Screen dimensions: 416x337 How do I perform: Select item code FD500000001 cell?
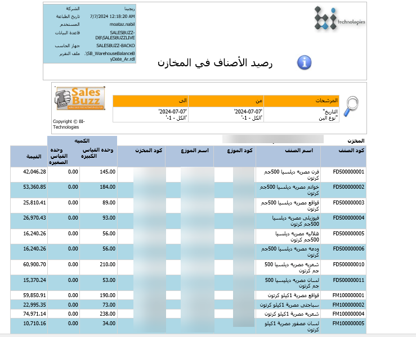point(349,171)
